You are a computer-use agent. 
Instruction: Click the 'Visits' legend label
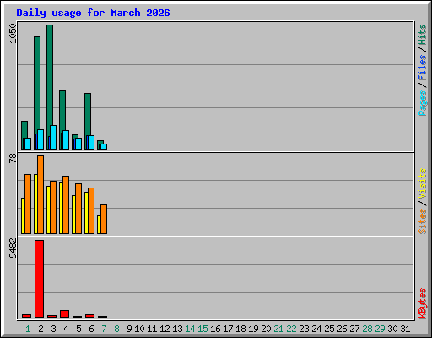[423, 183]
